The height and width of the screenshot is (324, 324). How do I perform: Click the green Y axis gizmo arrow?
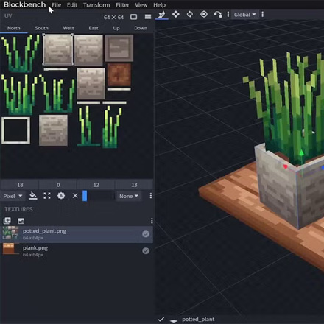[x=302, y=154]
